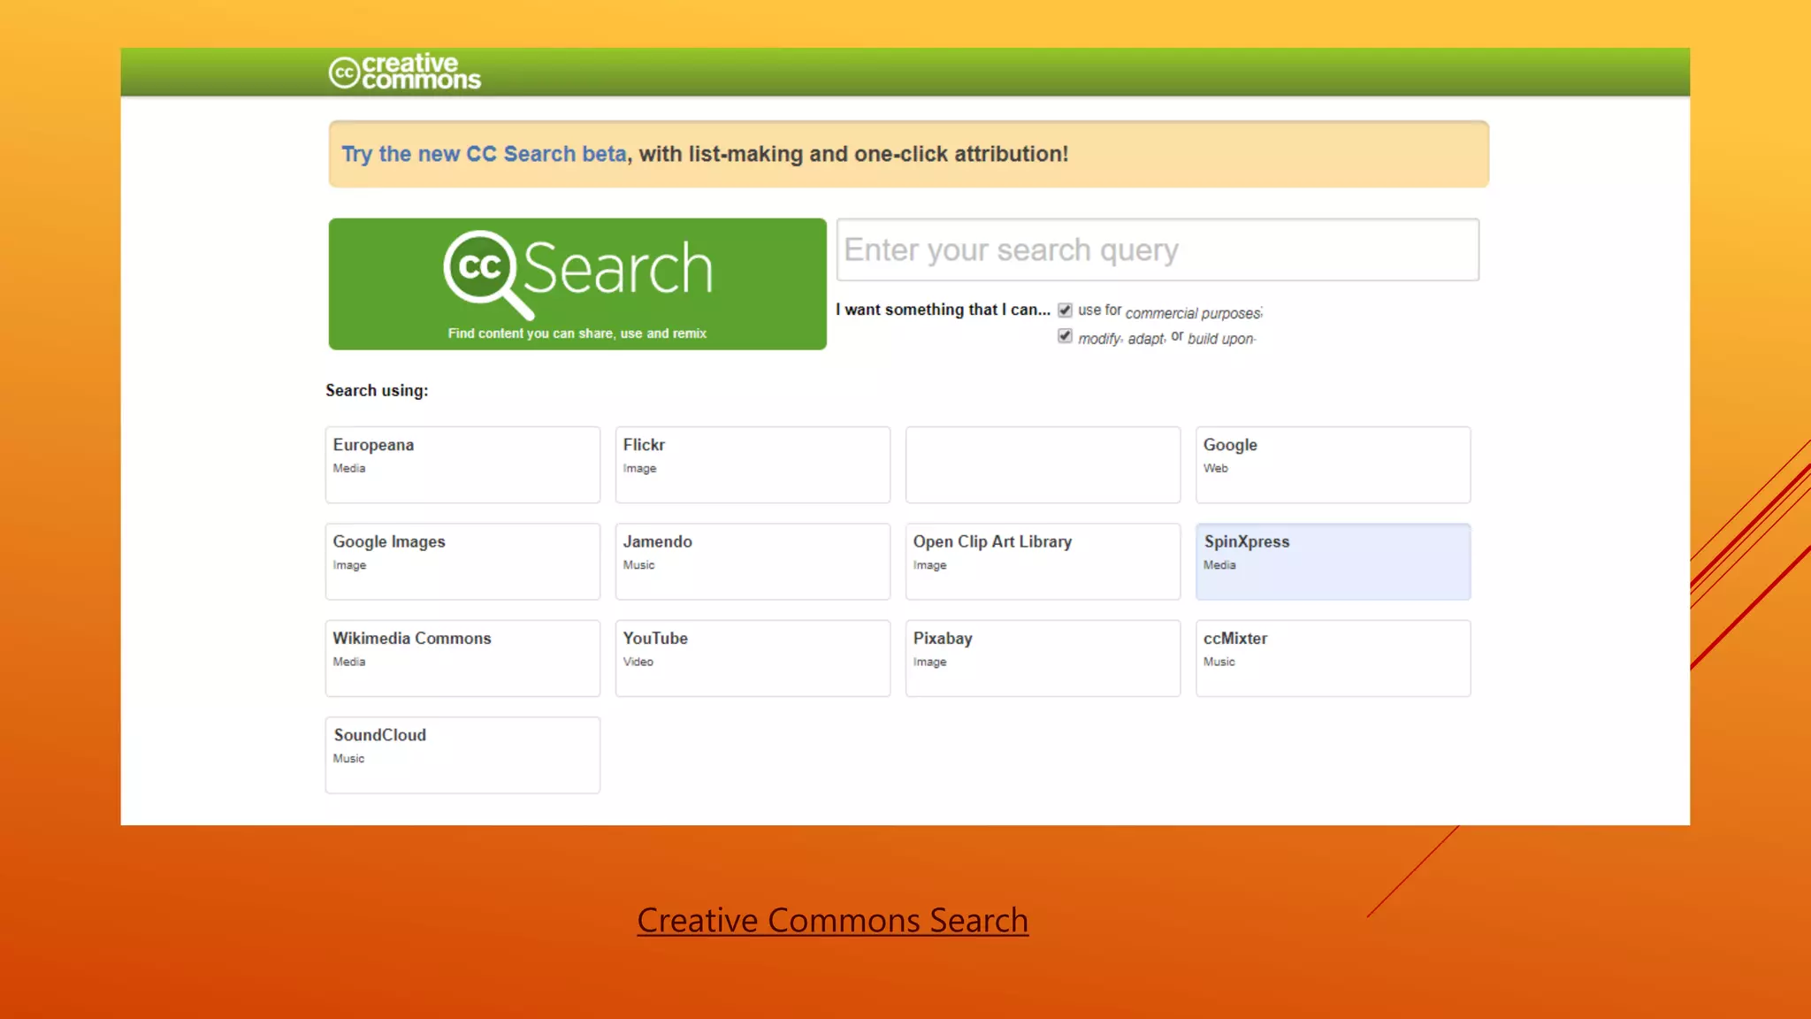The image size is (1811, 1019).
Task: Select the Open Clip Art Library tile
Action: click(x=1042, y=561)
